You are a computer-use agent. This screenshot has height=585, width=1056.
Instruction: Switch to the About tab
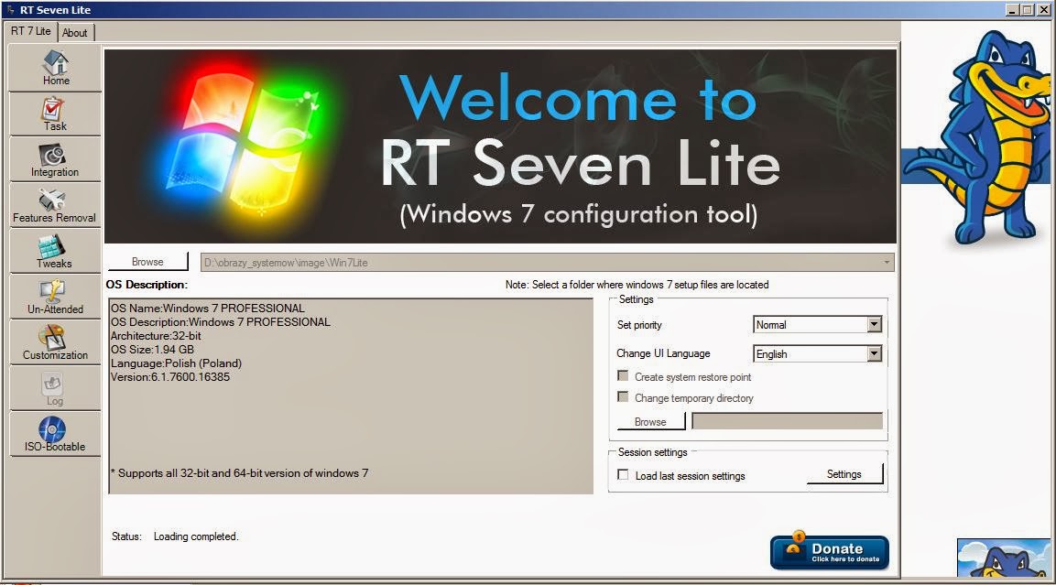pos(75,32)
